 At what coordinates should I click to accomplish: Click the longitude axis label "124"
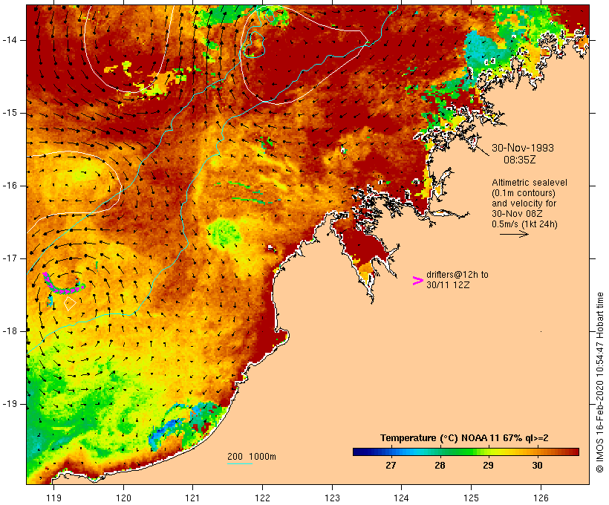tap(401, 498)
